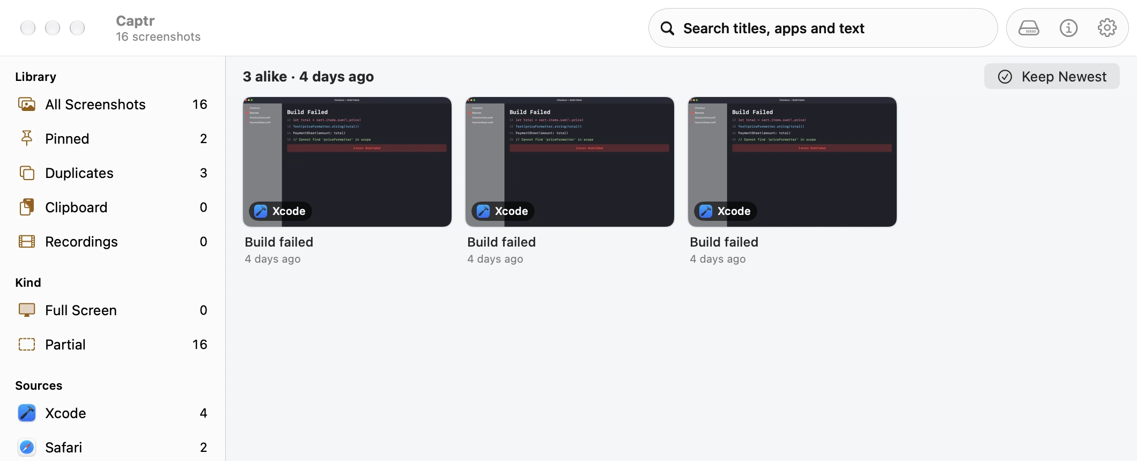Filter by Safari source
1137x461 pixels.
pyautogui.click(x=113, y=447)
